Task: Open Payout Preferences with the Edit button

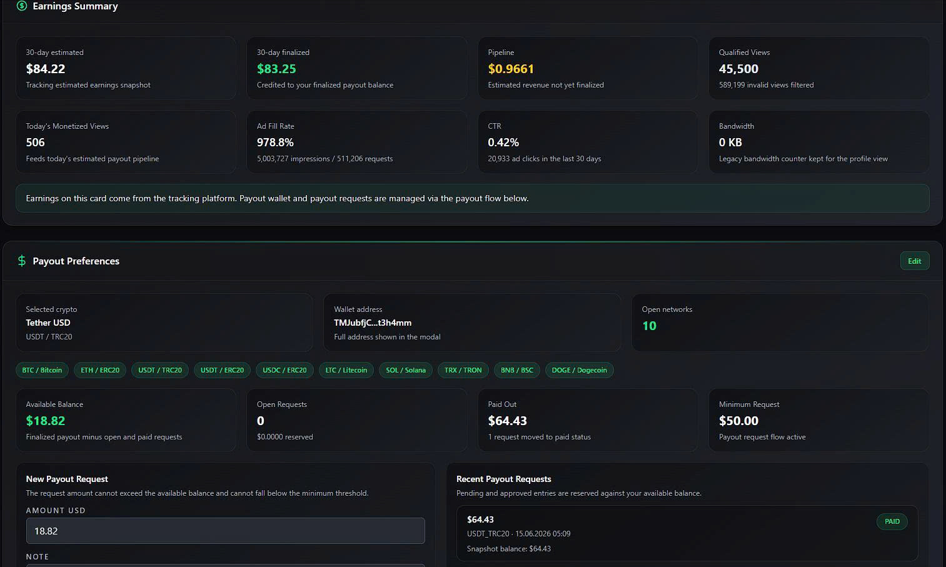Action: point(915,261)
